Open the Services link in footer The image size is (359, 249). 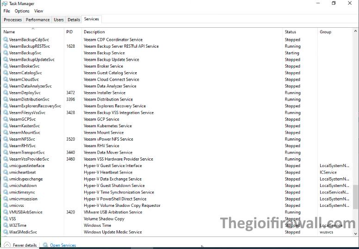click(63, 245)
